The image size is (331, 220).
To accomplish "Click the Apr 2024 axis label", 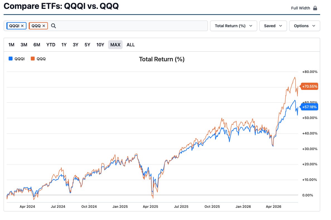I will [27, 207].
